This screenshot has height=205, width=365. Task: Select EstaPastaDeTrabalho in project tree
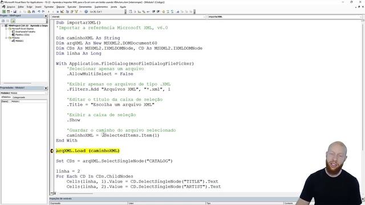[x=25, y=32]
